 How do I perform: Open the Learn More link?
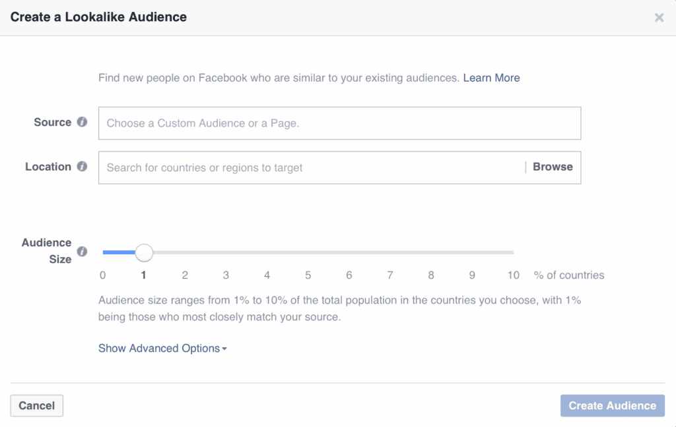[x=491, y=77]
